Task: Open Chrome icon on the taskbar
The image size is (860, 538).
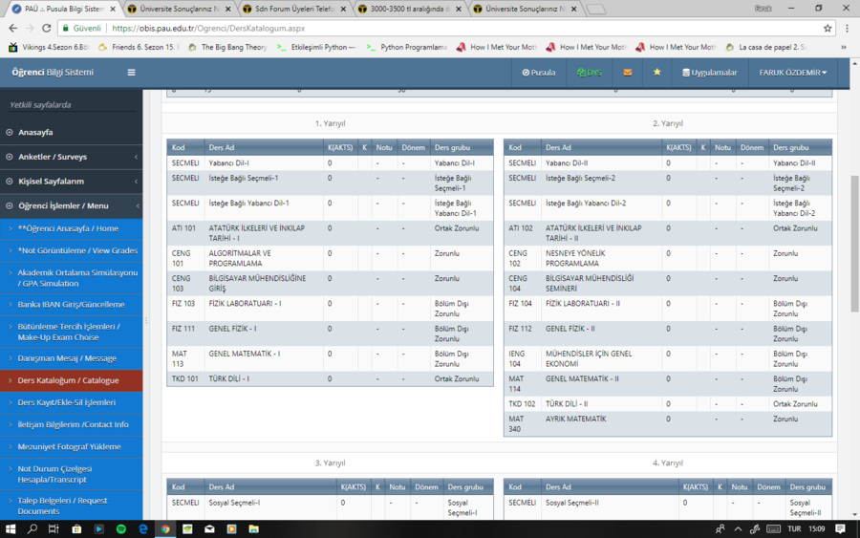Action: coord(165,529)
